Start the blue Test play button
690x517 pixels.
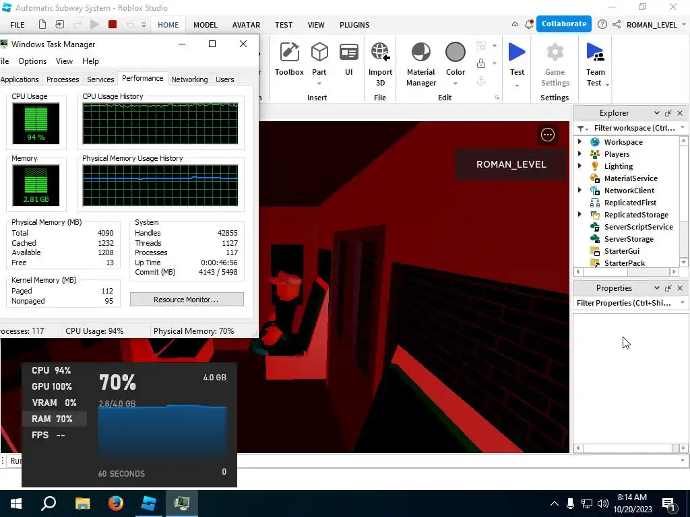[x=517, y=53]
